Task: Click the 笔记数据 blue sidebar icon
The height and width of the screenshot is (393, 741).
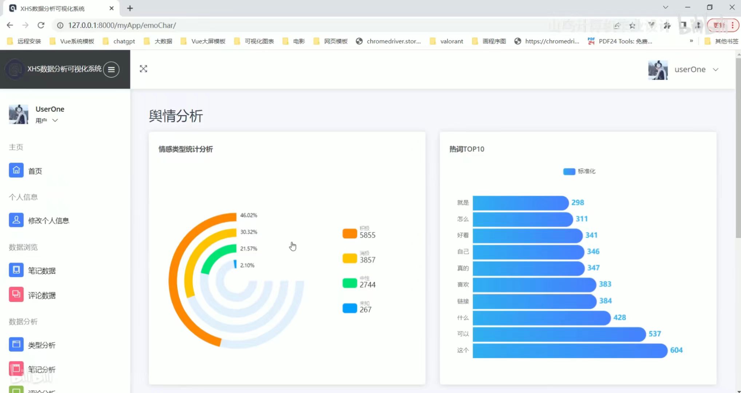Action: tap(16, 270)
